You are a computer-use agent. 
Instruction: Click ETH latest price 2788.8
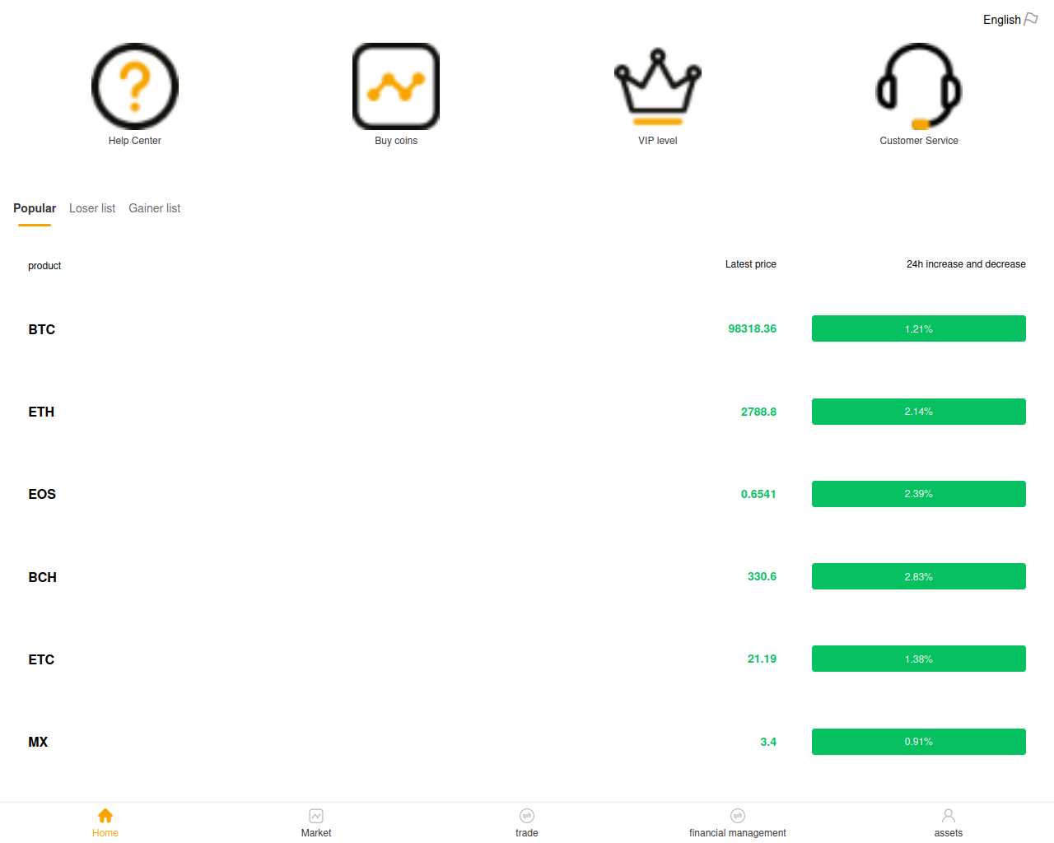758,412
